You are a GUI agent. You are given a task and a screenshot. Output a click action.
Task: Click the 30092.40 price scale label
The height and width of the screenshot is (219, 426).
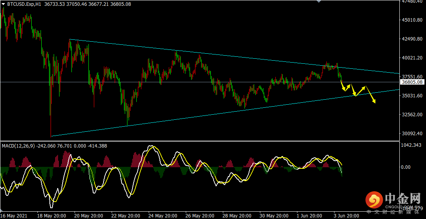[x=413, y=133]
